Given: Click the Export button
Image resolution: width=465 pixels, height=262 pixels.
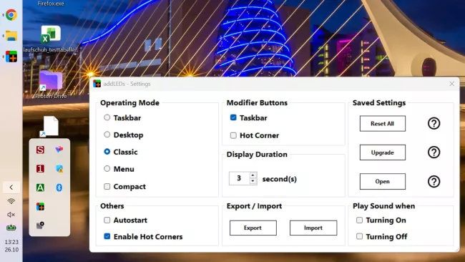Looking at the screenshot, I should [253, 228].
